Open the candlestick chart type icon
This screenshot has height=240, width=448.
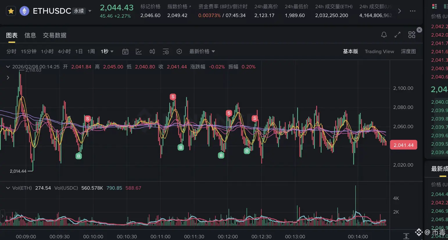152,52
